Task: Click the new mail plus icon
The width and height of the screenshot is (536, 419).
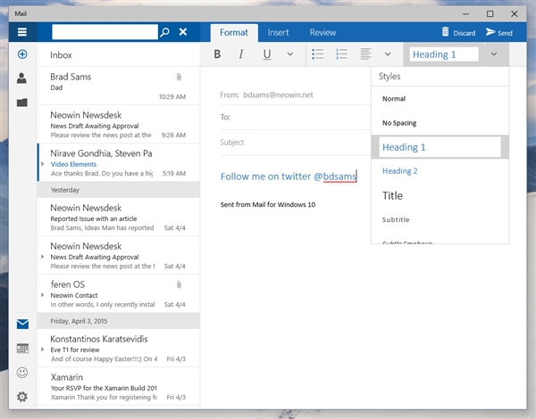Action: [21, 55]
